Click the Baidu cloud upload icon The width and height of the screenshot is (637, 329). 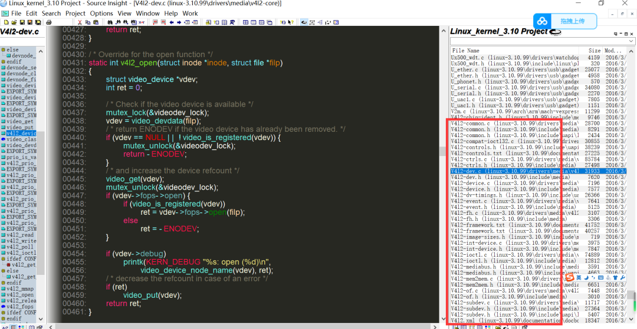click(x=543, y=21)
